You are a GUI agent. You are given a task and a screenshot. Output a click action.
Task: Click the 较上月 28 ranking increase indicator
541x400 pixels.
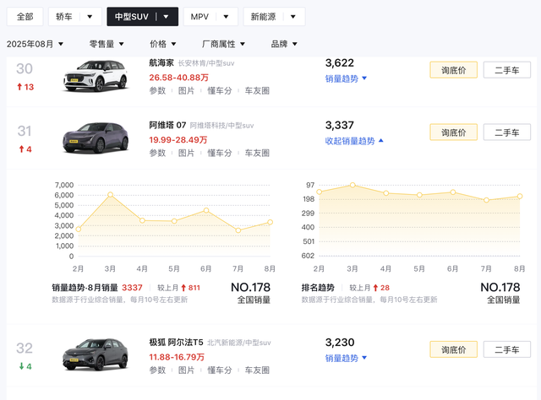[369, 288]
